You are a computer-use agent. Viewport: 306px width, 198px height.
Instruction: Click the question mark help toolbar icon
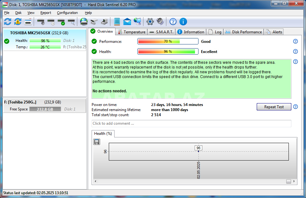pos(173,22)
